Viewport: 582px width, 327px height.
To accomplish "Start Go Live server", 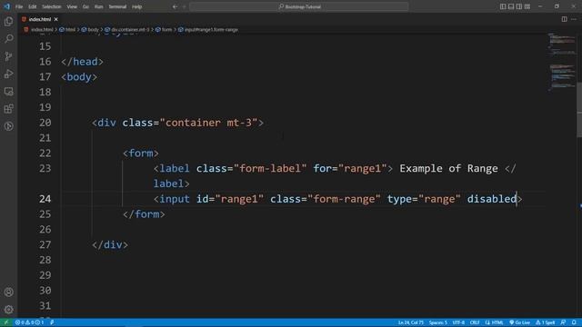I will [519, 322].
